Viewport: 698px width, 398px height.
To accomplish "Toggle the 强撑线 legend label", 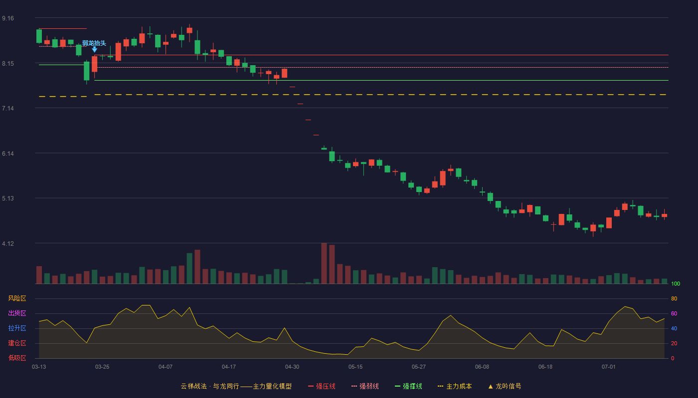I will coord(412,387).
